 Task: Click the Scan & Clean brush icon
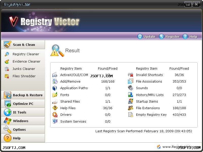pyautogui.click(x=8, y=45)
